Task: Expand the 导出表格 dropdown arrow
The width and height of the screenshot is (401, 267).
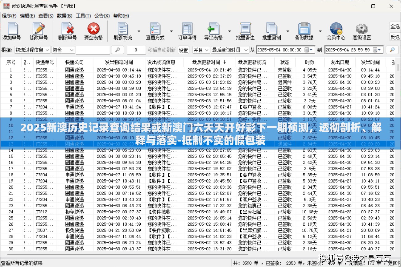Action: pyautogui.click(x=229, y=31)
